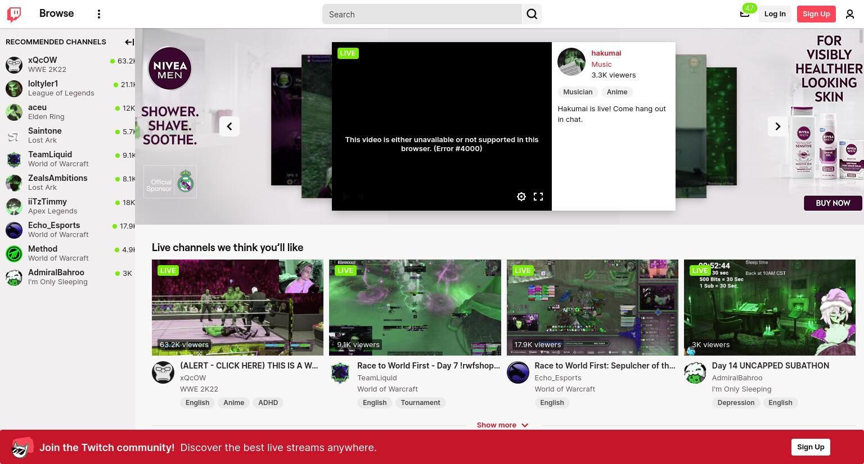Click Saintone avatar in sidebar
This screenshot has height=464, width=864.
(x=14, y=136)
